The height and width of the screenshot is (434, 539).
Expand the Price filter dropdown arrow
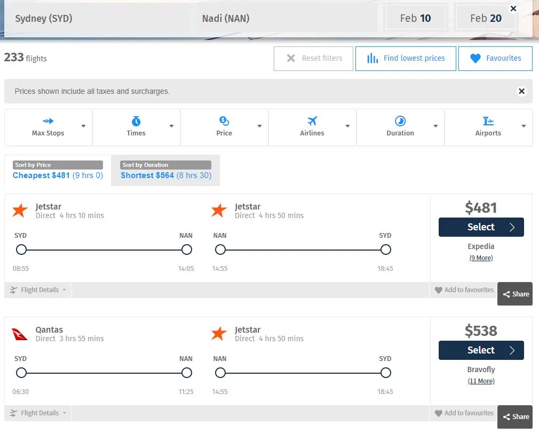(259, 126)
